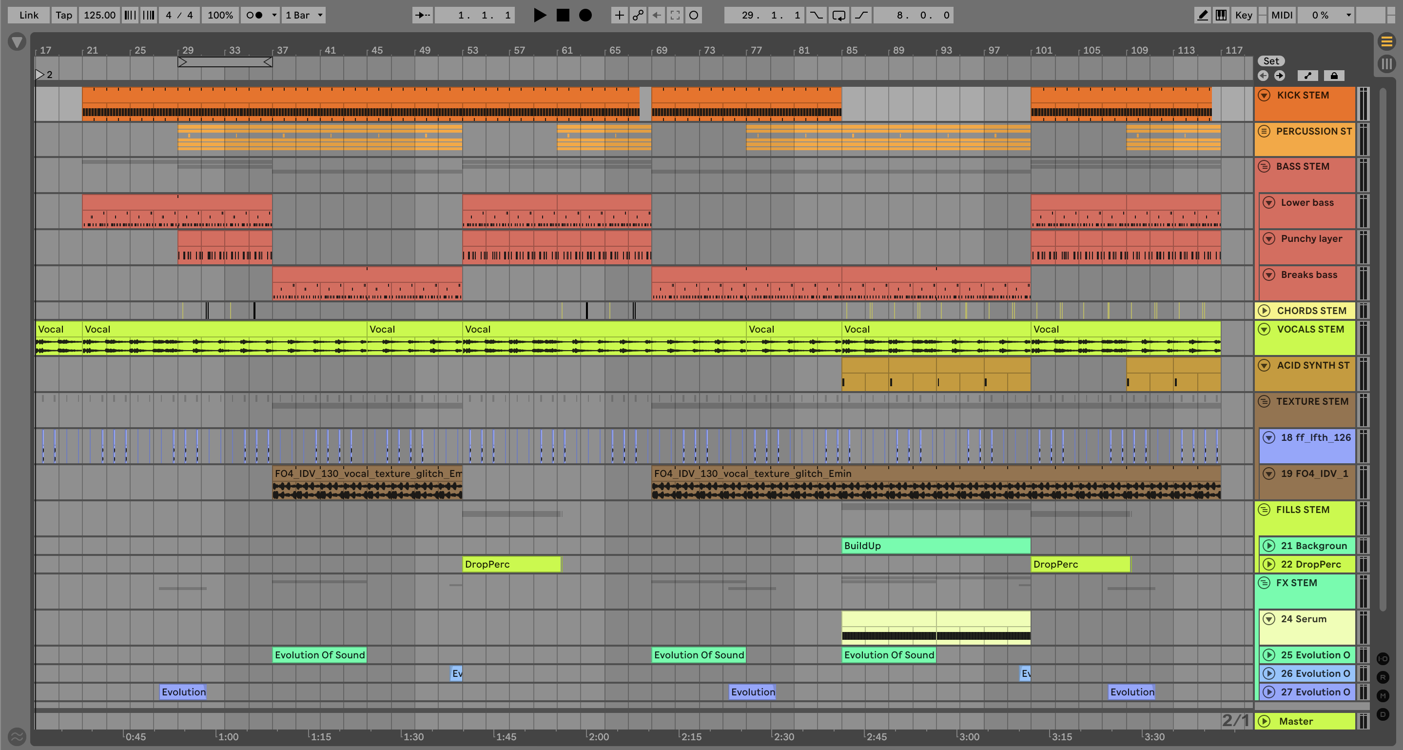The height and width of the screenshot is (750, 1403).
Task: Open the metronome settings dropdown arrow
Action: click(274, 15)
